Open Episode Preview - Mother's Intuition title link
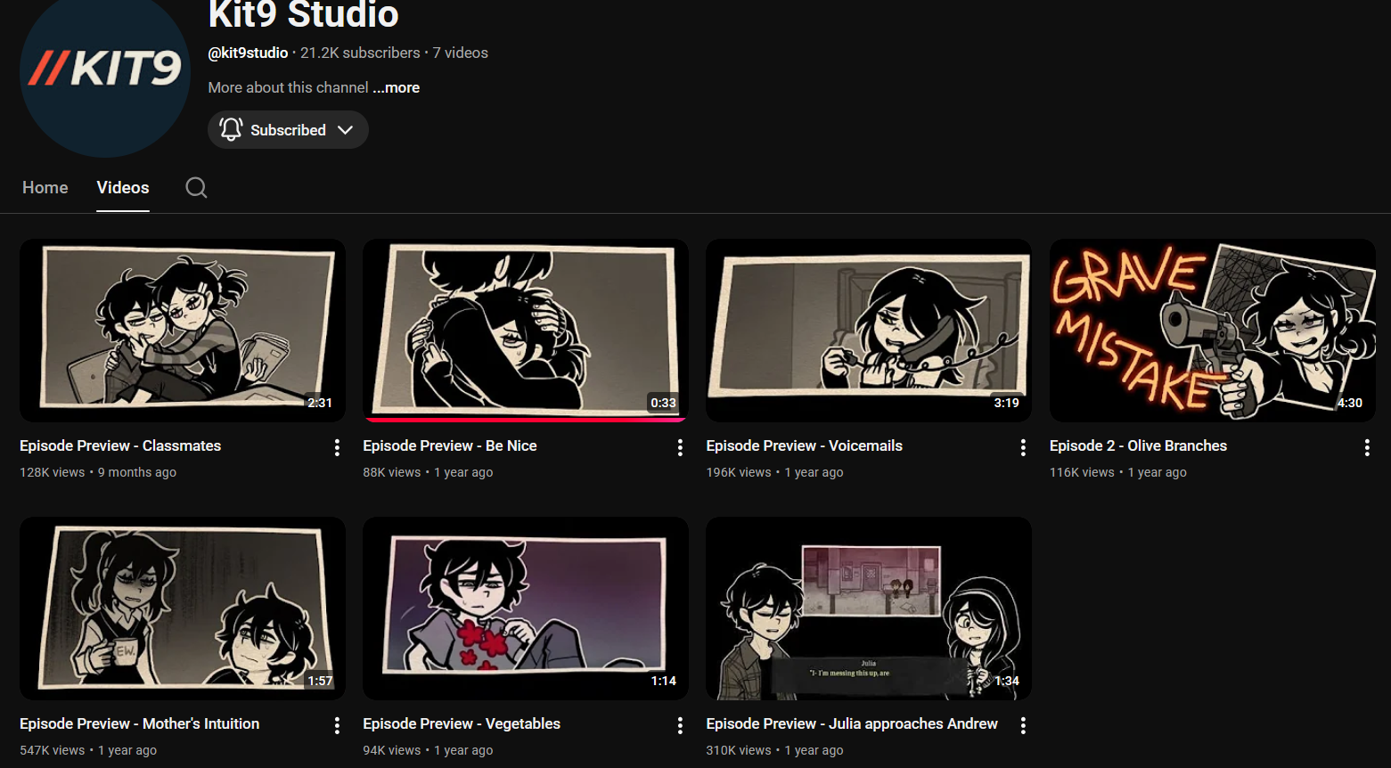Viewport: 1391px width, 768px height. click(x=140, y=723)
